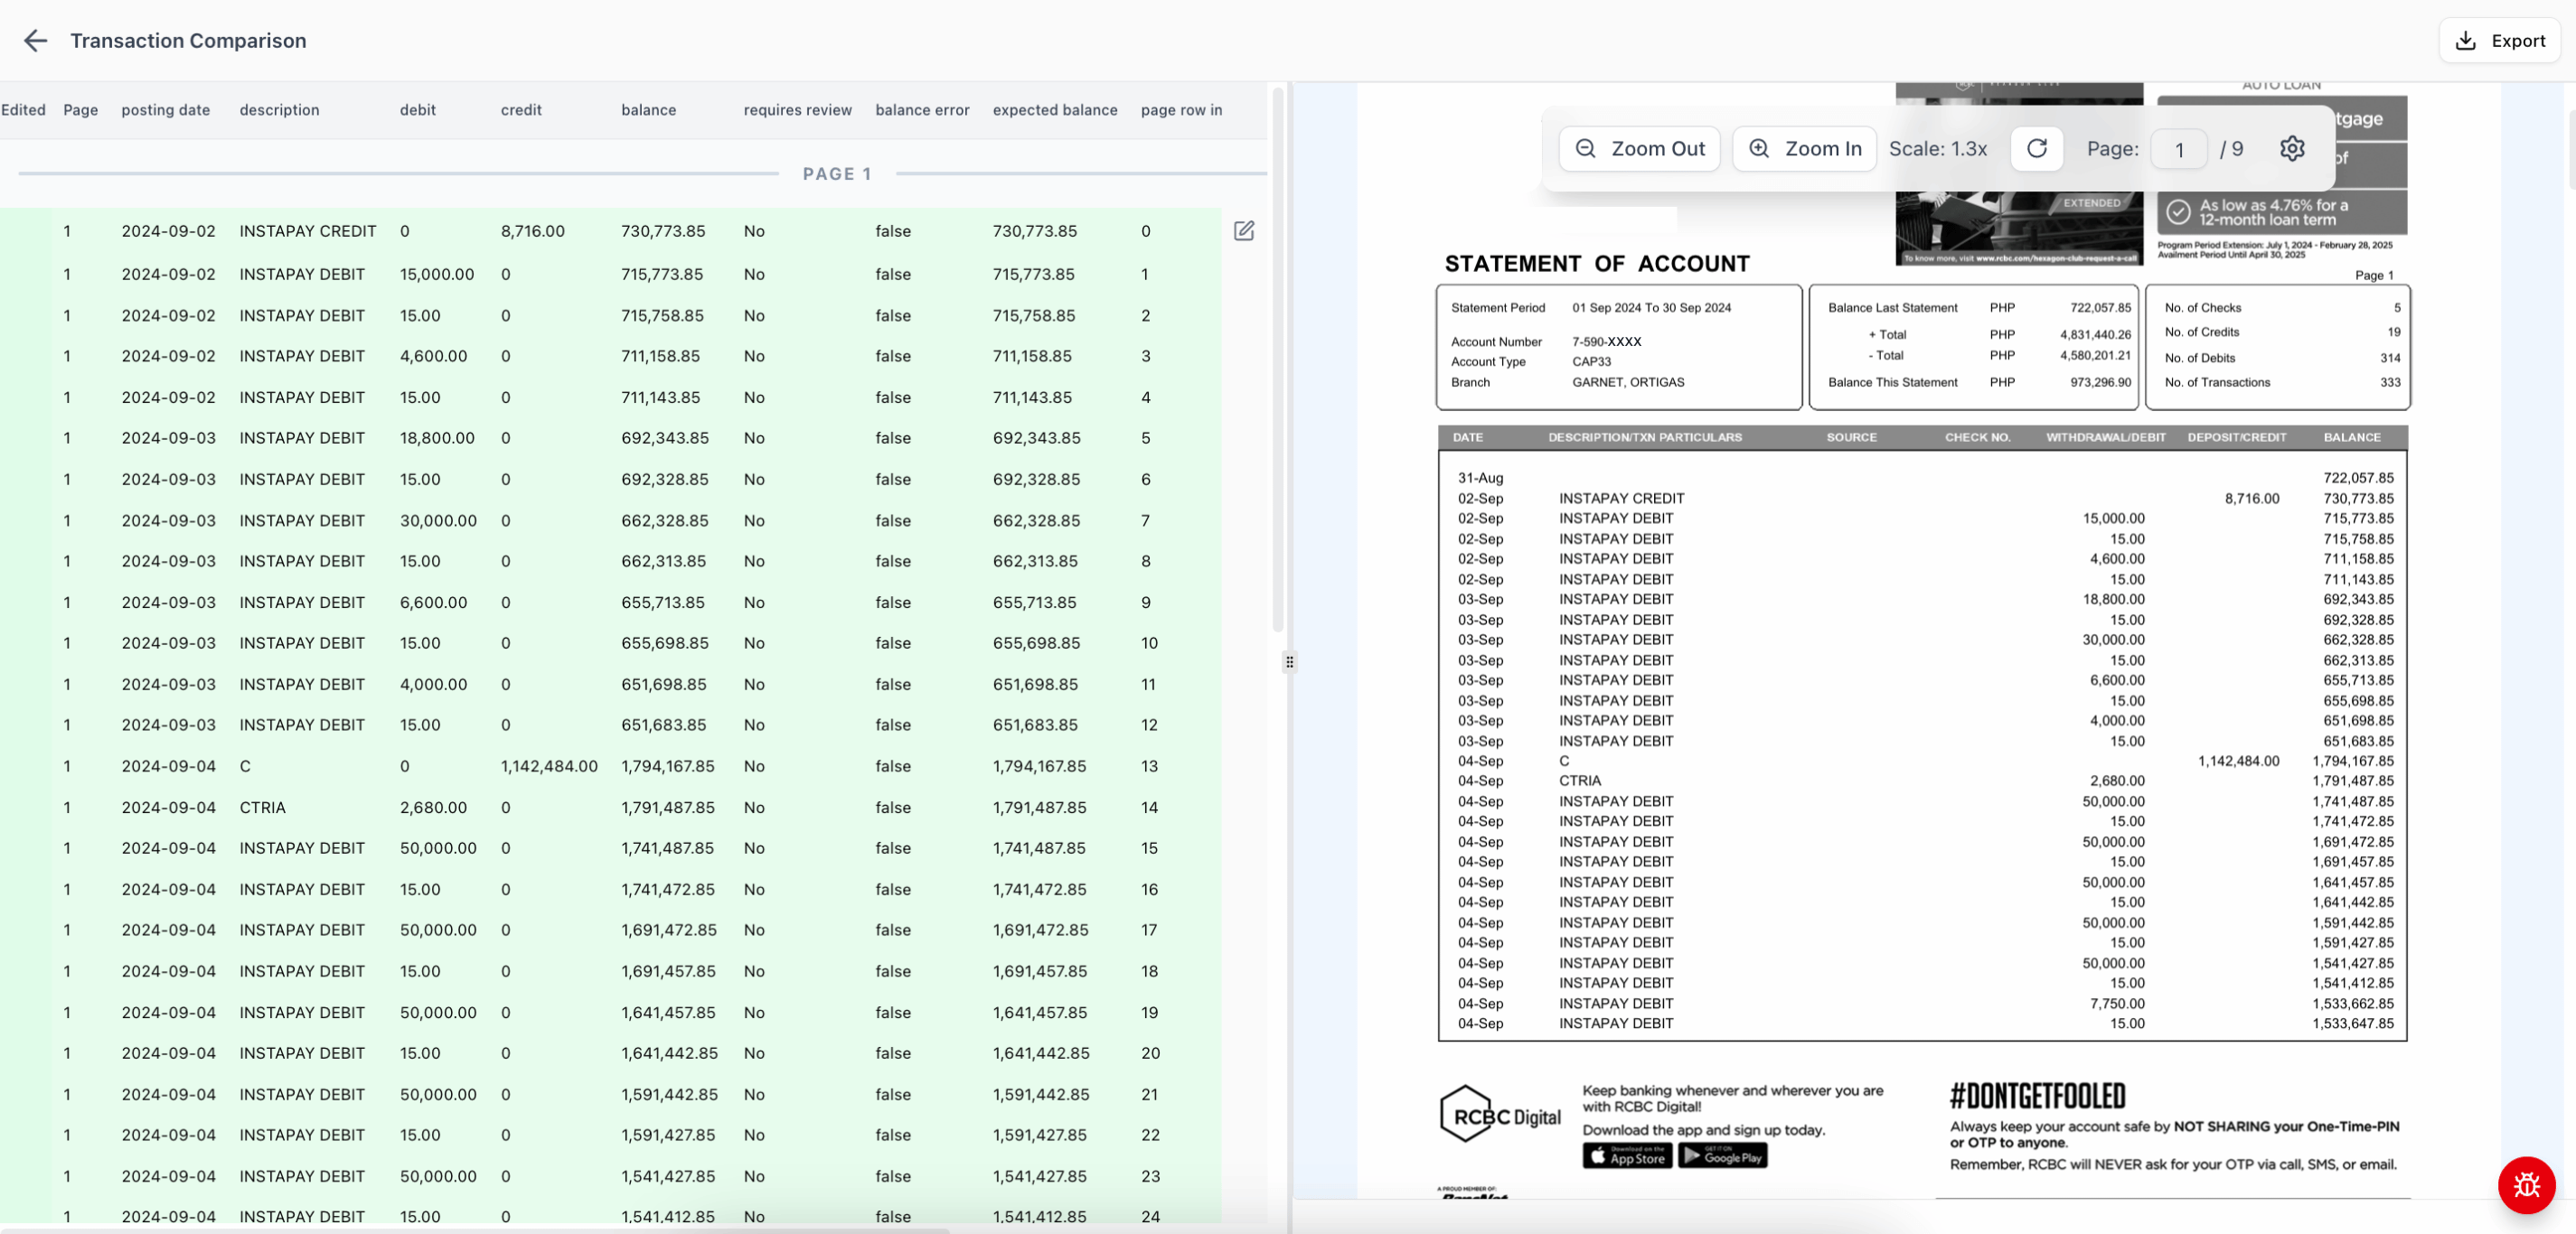Click the Export button
Viewport: 2576px width, 1234px height.
coord(2499,41)
